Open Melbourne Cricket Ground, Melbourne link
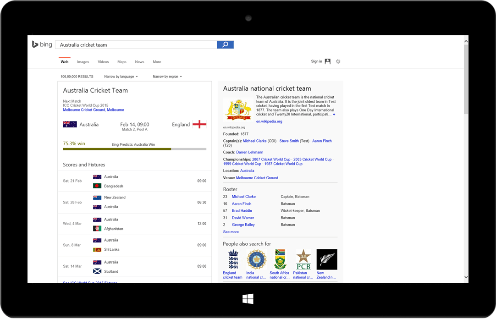The image size is (496, 319). 94,110
